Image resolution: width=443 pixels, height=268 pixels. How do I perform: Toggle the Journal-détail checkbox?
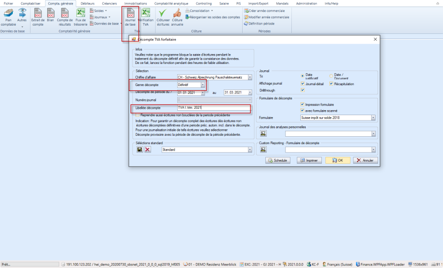pos(303,84)
